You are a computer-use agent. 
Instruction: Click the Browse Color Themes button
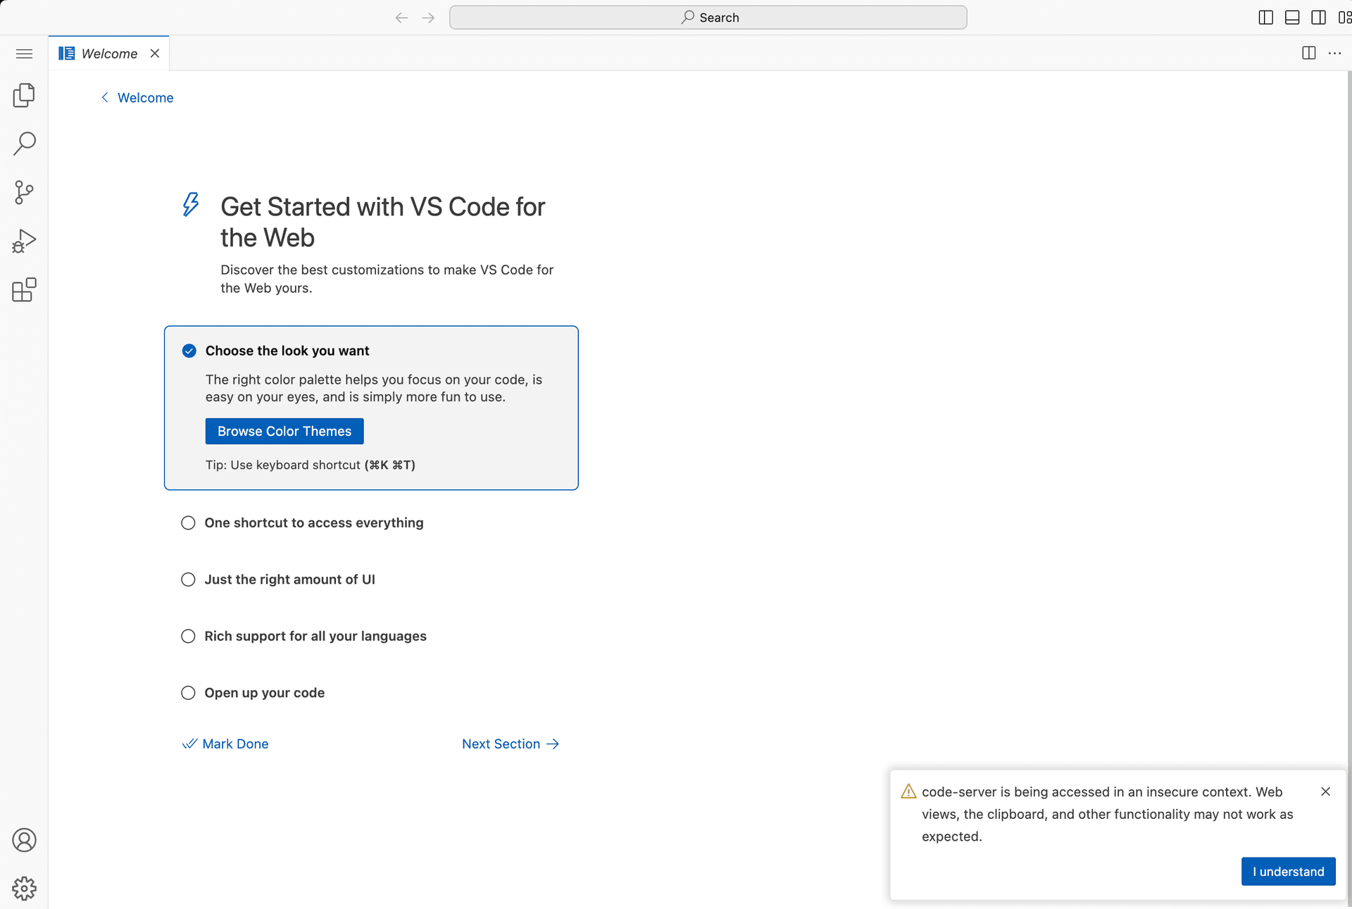click(x=284, y=432)
